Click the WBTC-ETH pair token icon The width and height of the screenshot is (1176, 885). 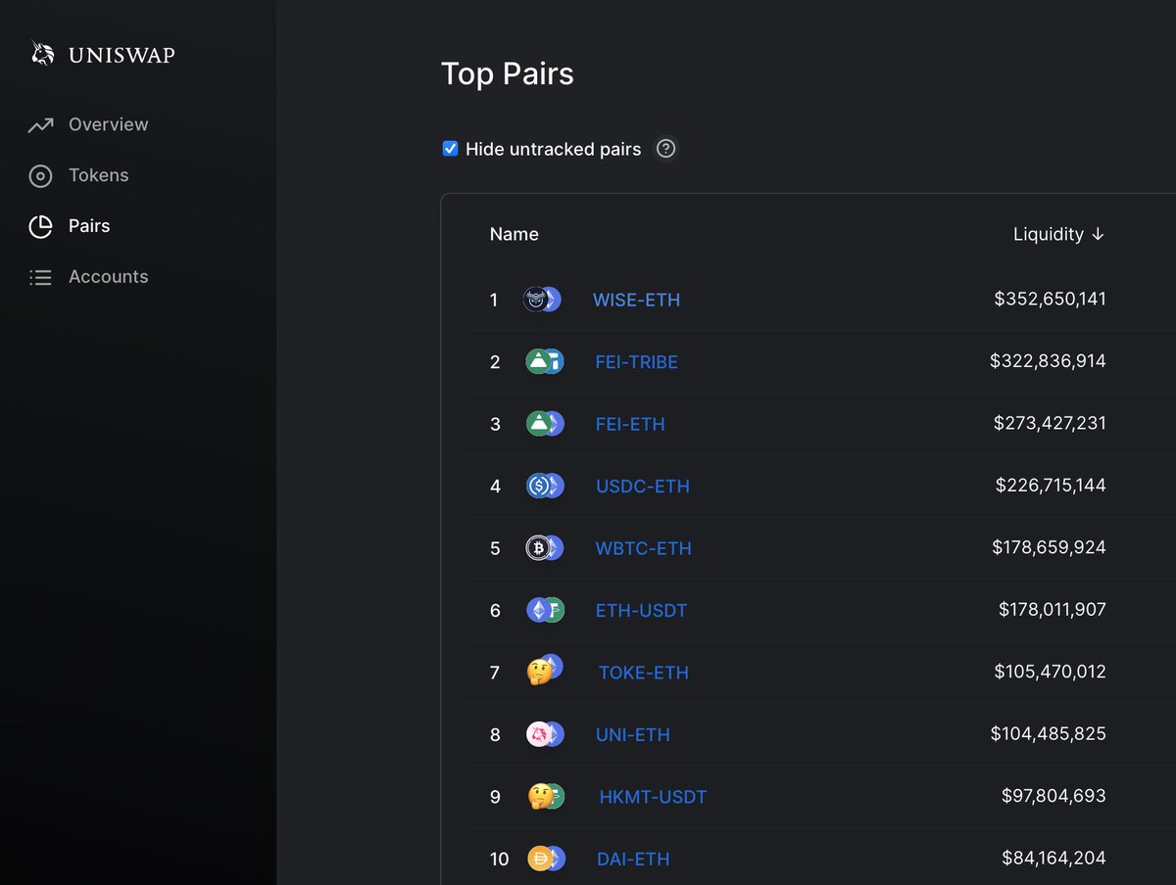tap(545, 547)
